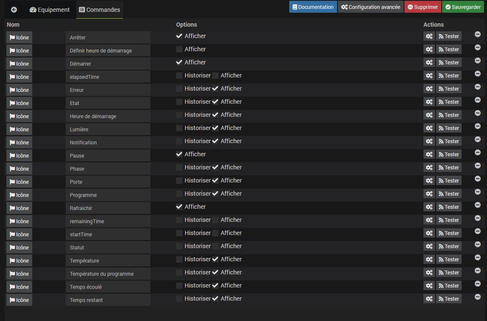Choose an icon for the Temps restant command

pyautogui.click(x=19, y=300)
